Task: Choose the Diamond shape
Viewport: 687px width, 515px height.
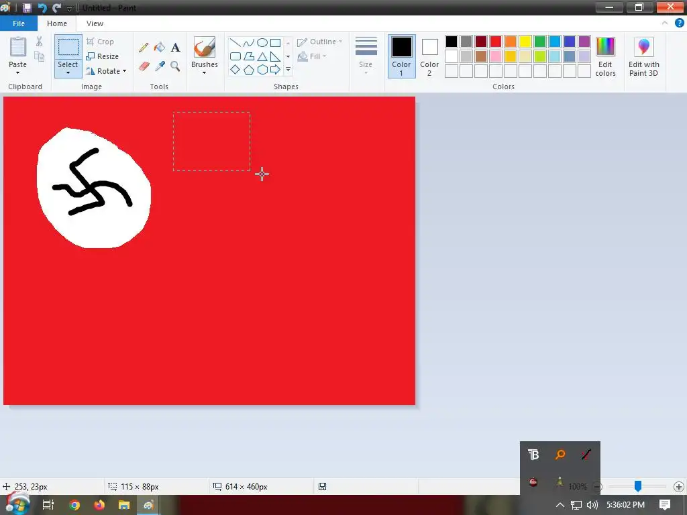Action: point(235,70)
